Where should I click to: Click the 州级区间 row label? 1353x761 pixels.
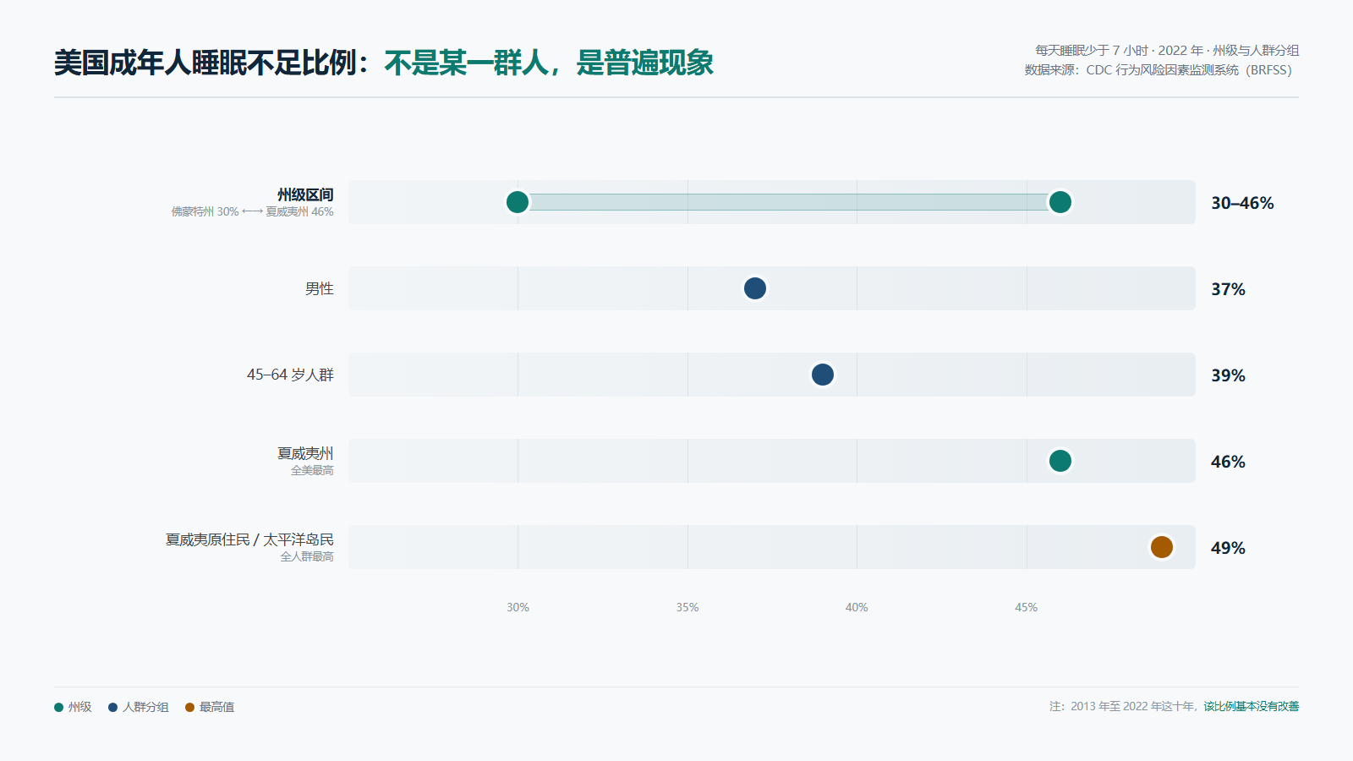click(x=305, y=194)
